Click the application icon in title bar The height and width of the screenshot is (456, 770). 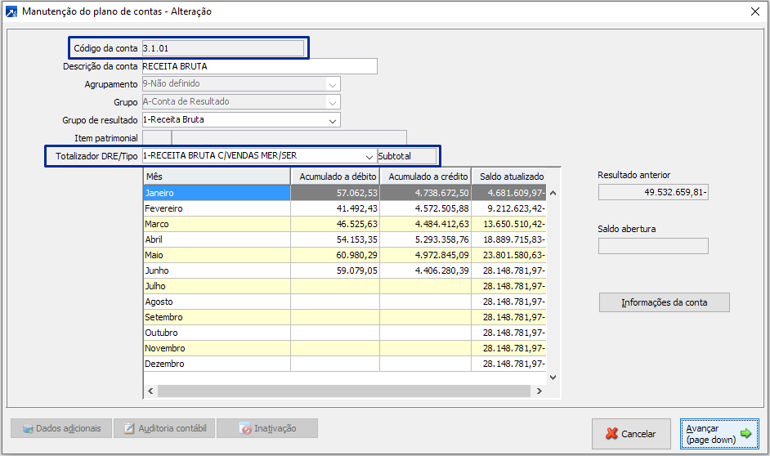11,12
